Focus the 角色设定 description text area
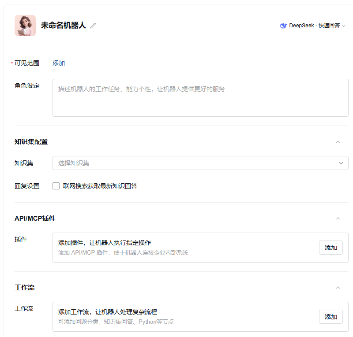353x337 pixels. pyautogui.click(x=200, y=98)
